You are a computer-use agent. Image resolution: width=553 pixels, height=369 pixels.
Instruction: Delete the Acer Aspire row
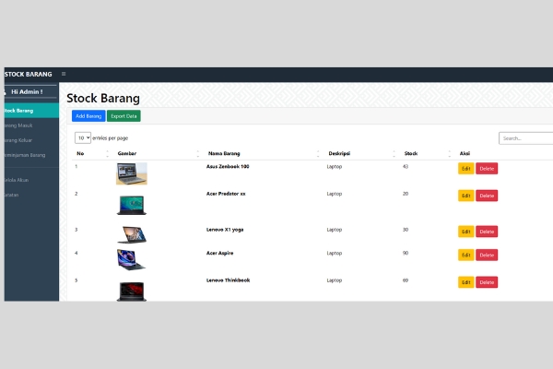487,255
